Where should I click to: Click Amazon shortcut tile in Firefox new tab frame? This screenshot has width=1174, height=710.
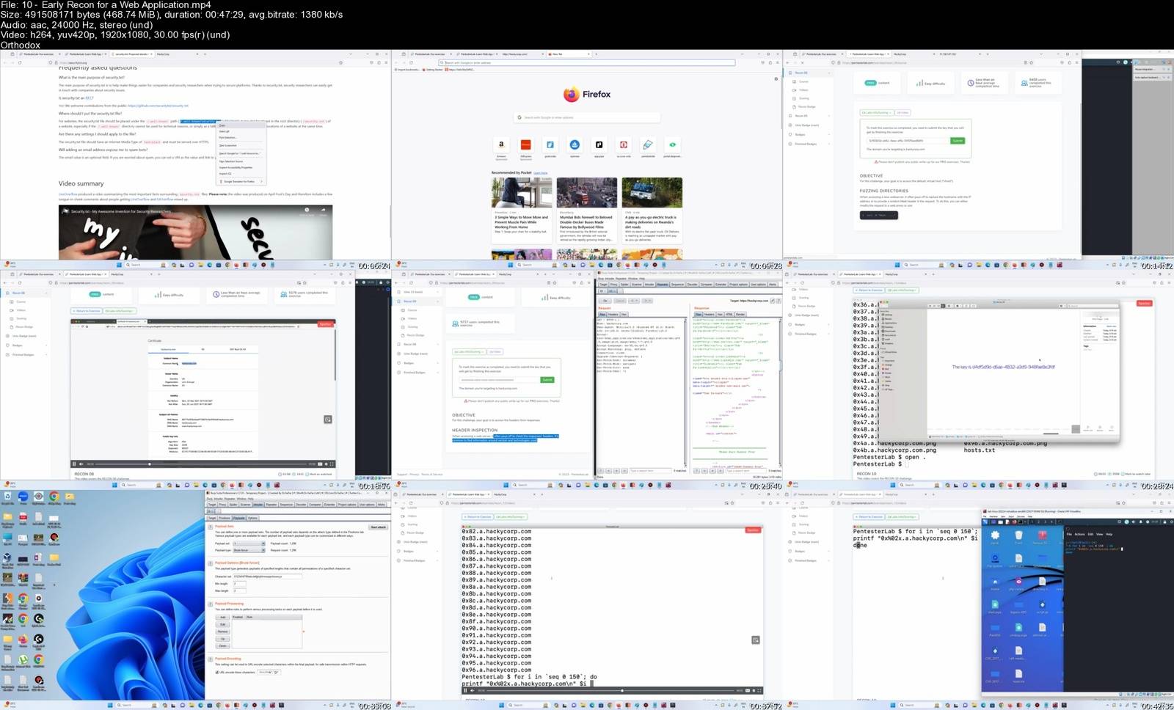coord(501,145)
